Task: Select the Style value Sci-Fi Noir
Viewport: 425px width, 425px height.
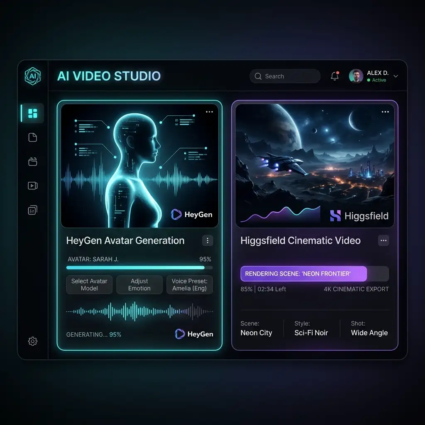Action: (x=311, y=333)
